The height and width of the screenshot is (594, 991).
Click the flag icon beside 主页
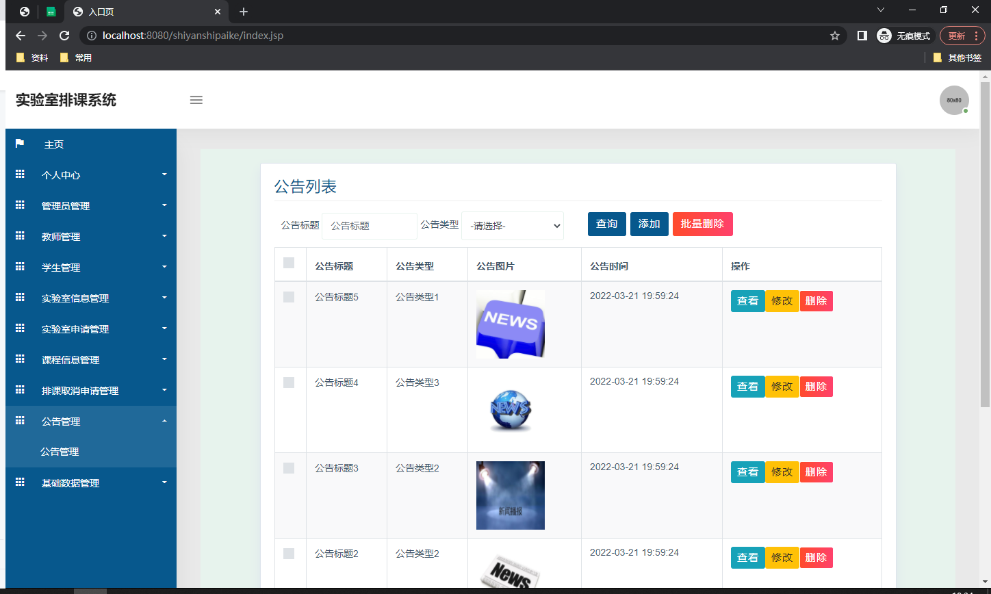(20, 144)
